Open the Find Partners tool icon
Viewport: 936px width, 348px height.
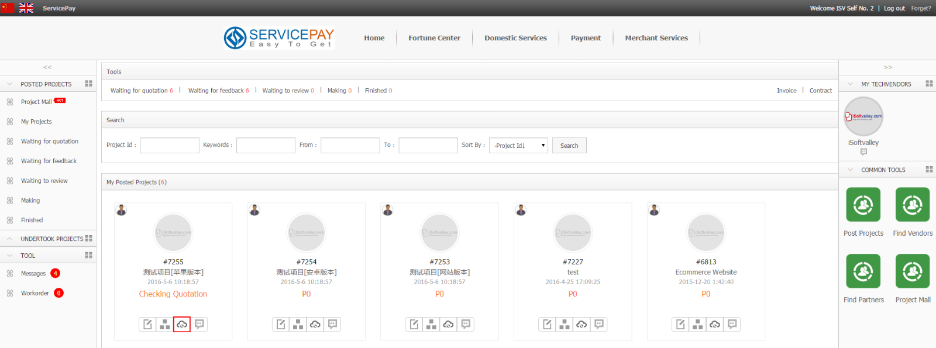[x=863, y=271]
